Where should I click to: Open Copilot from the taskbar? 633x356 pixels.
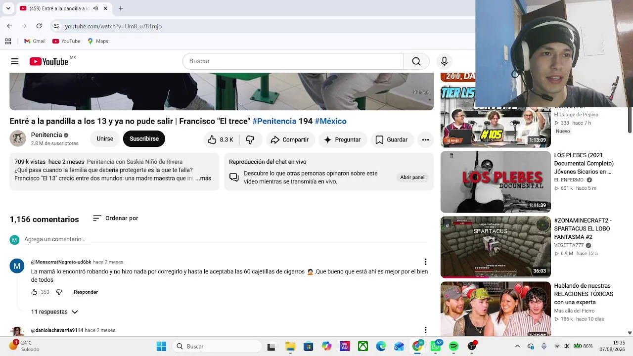[326, 347]
